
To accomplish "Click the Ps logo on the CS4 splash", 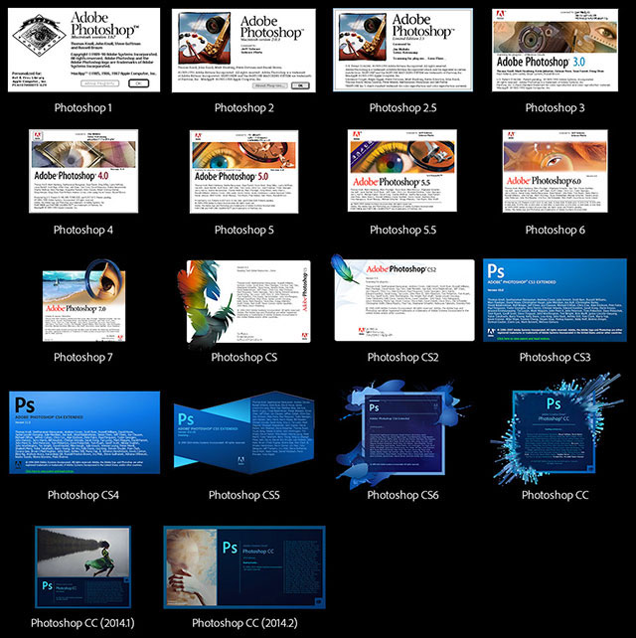I will click(25, 405).
